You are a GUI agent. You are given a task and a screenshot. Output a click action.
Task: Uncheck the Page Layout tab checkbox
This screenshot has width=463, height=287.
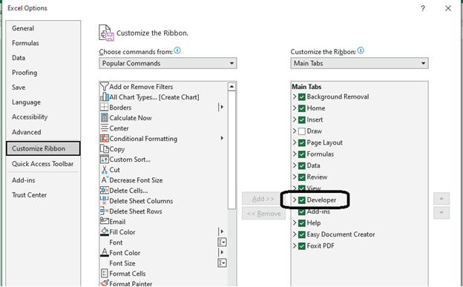pyautogui.click(x=301, y=143)
